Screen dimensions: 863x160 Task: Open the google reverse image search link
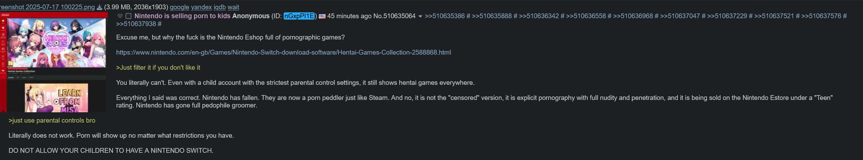click(x=179, y=7)
